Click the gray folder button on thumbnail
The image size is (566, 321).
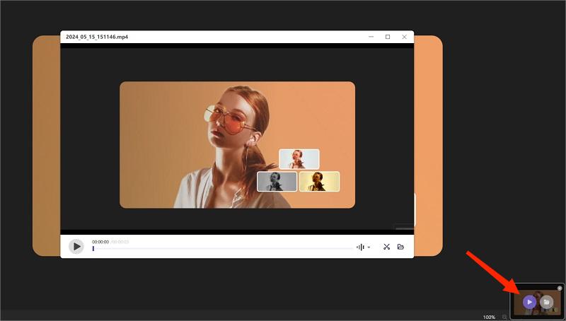pyautogui.click(x=546, y=302)
